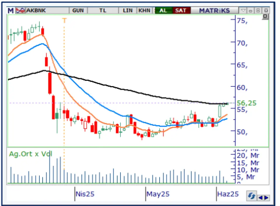Maximize the chart window
The height and width of the screenshot is (206, 280).
(258, 10)
